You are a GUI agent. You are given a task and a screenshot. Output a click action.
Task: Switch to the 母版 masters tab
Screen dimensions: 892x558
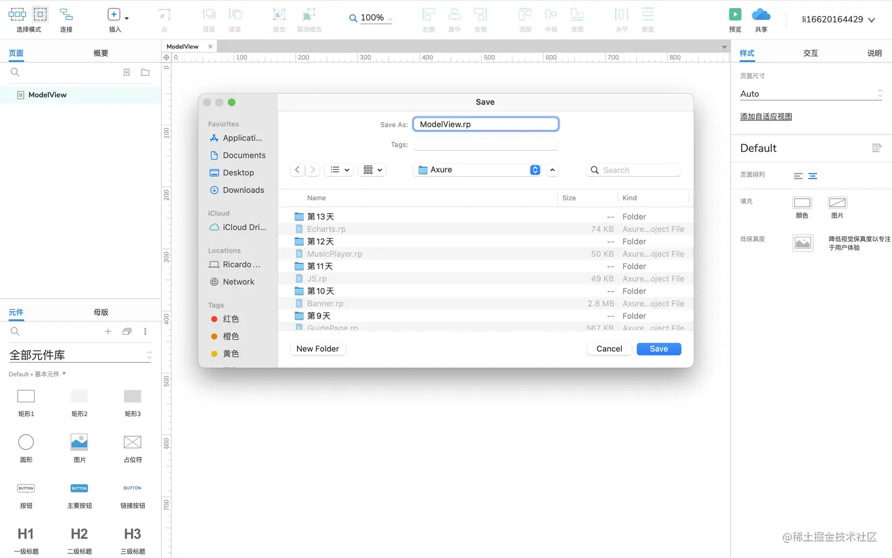pos(101,312)
